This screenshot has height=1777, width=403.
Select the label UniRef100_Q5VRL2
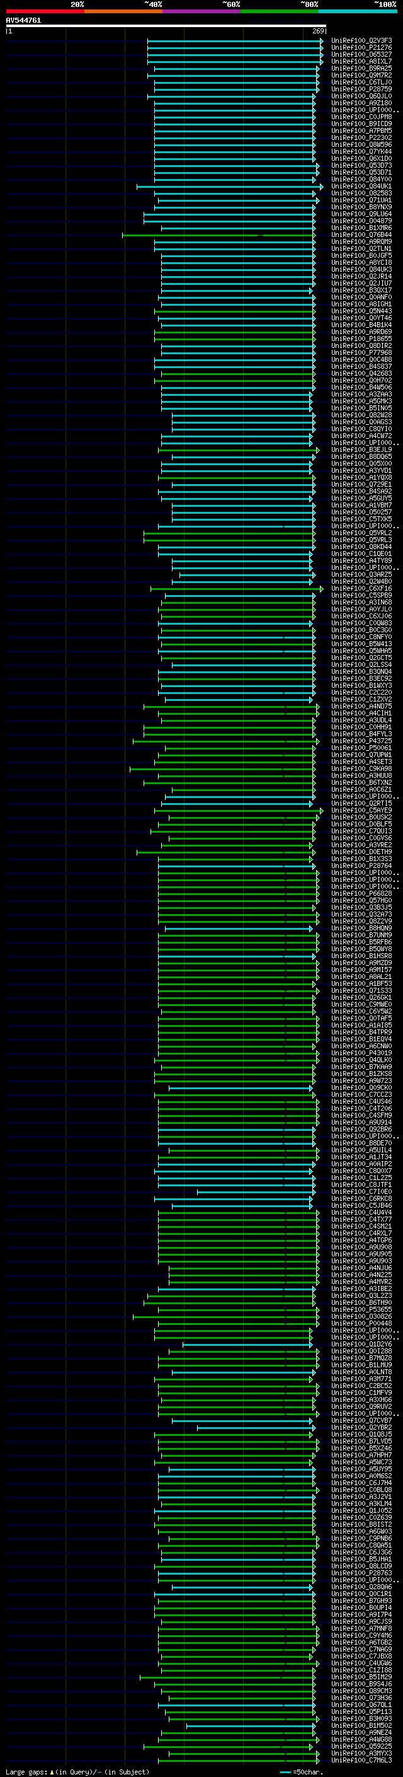pyautogui.click(x=361, y=533)
